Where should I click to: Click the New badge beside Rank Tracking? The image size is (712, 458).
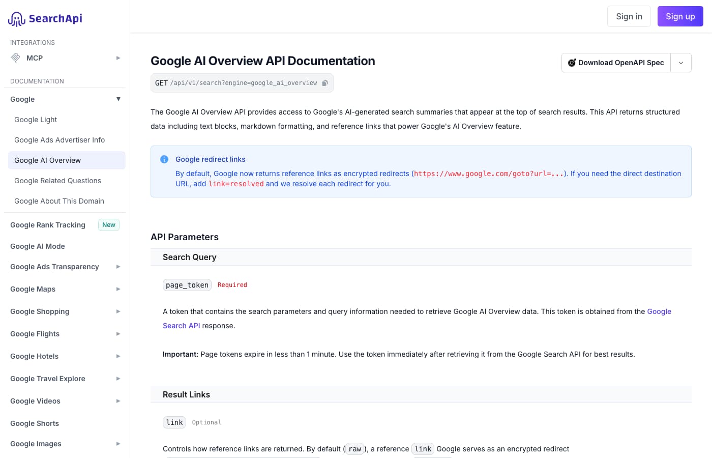pyautogui.click(x=109, y=225)
